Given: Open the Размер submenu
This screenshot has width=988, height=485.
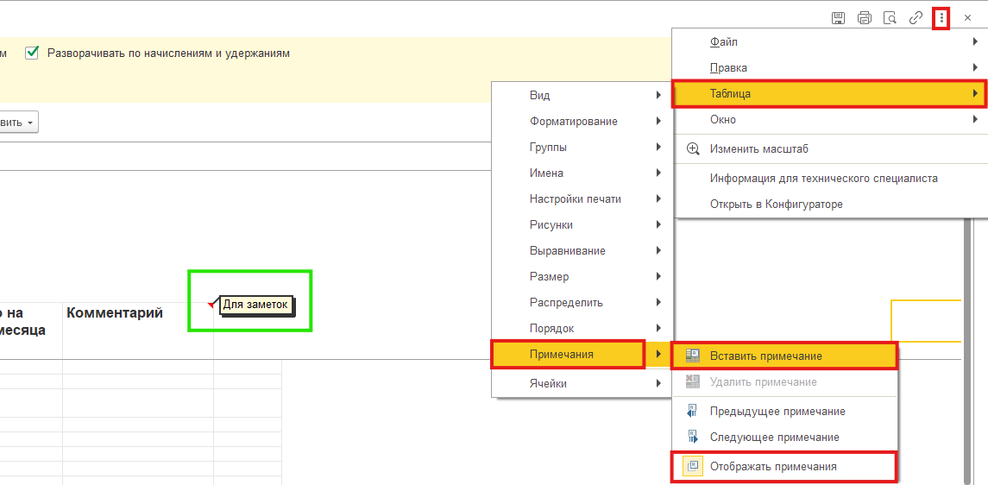Looking at the screenshot, I should click(x=582, y=276).
